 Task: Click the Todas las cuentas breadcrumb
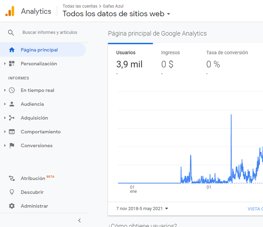click(80, 6)
